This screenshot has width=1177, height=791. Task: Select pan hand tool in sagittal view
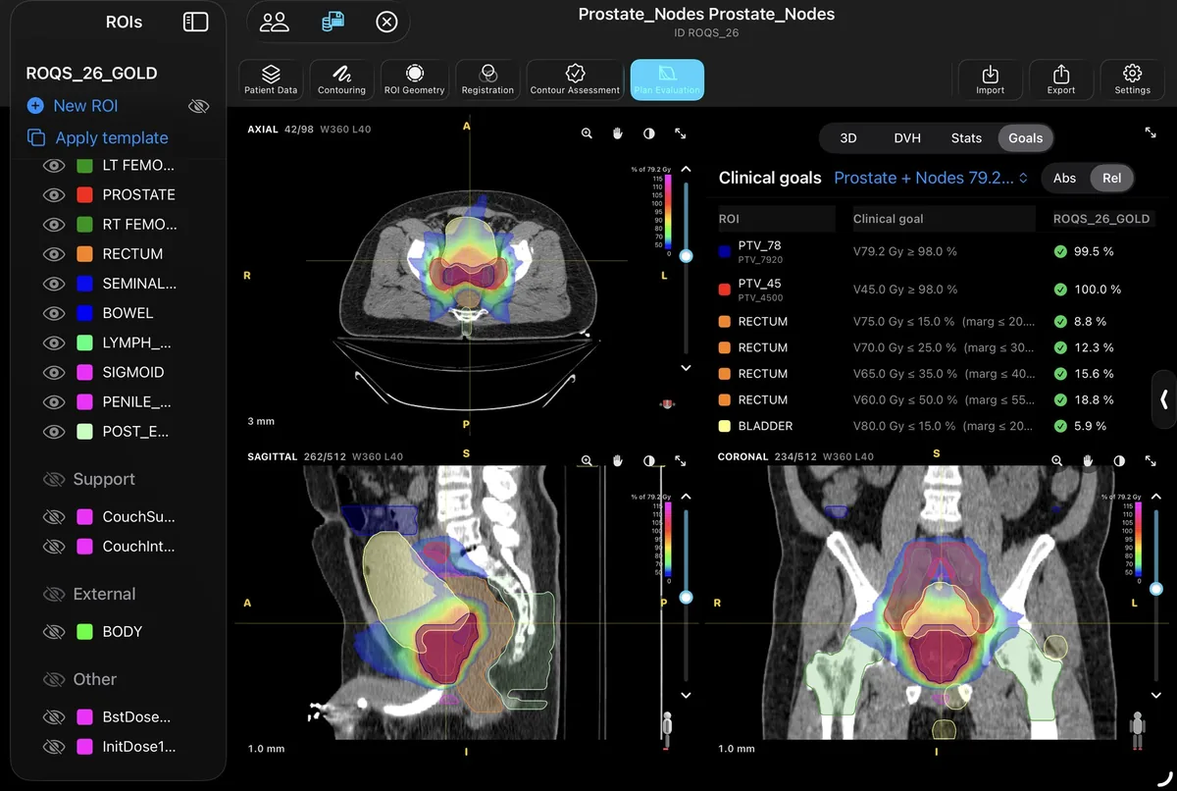(618, 460)
